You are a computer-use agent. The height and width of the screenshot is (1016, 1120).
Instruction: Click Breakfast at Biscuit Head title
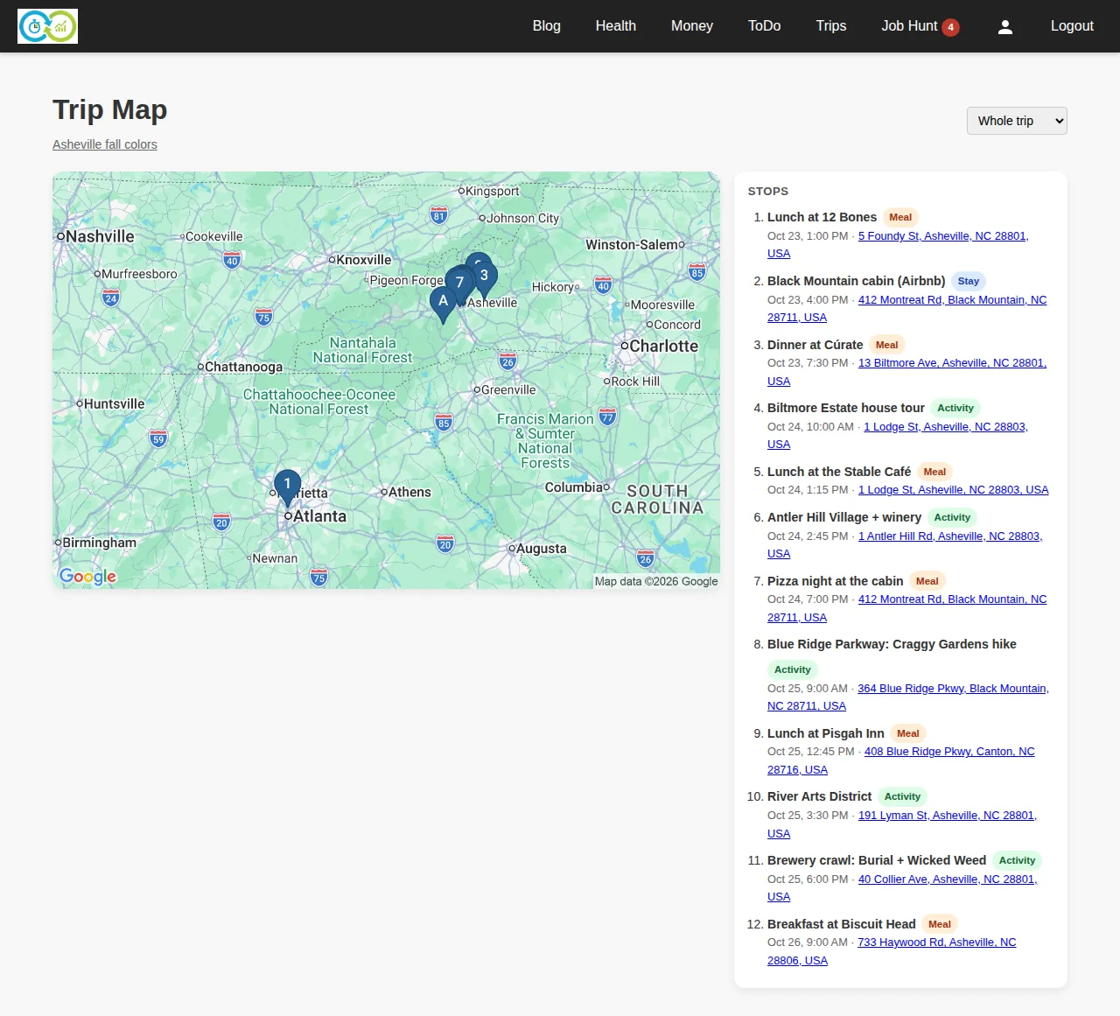(841, 924)
